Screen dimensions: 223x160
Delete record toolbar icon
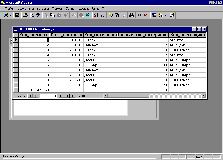146,15
